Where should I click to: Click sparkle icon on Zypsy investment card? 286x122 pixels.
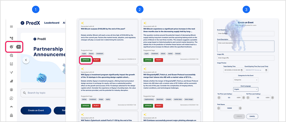pyautogui.click(x=82, y=69)
